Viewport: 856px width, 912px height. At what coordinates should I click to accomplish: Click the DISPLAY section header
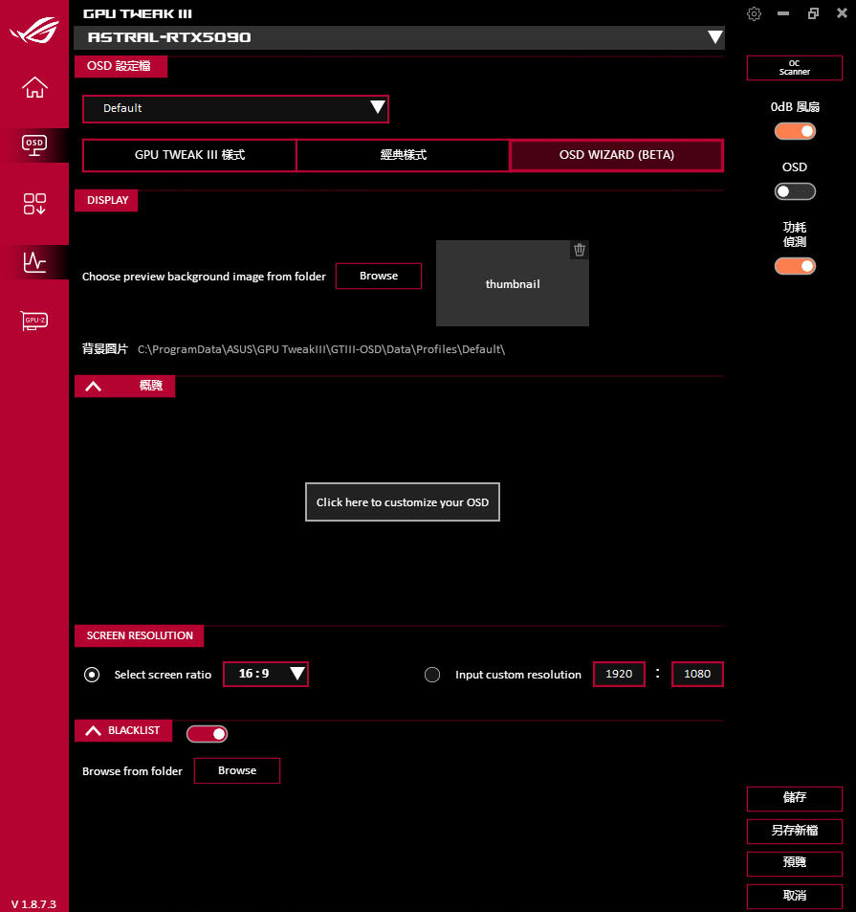(106, 201)
